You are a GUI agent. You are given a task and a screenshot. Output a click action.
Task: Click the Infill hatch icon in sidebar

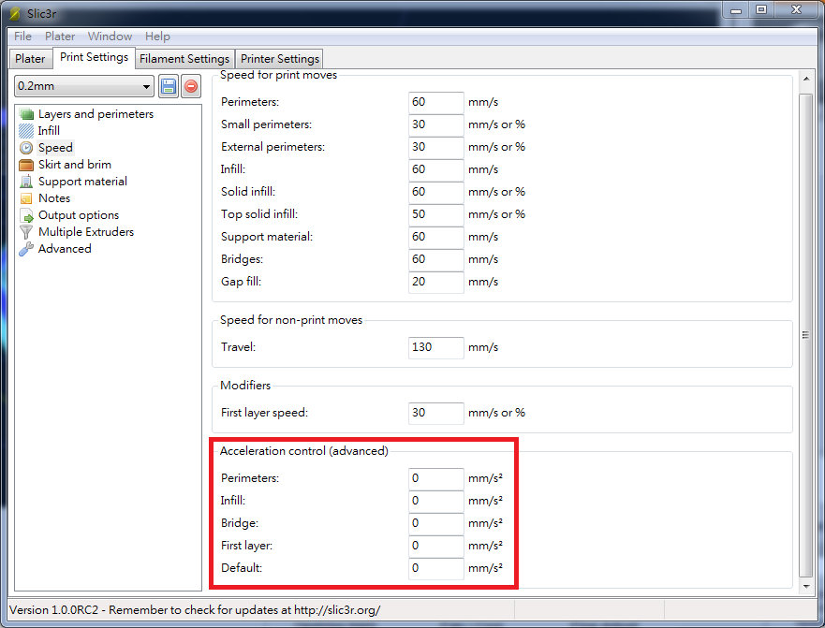pos(26,130)
